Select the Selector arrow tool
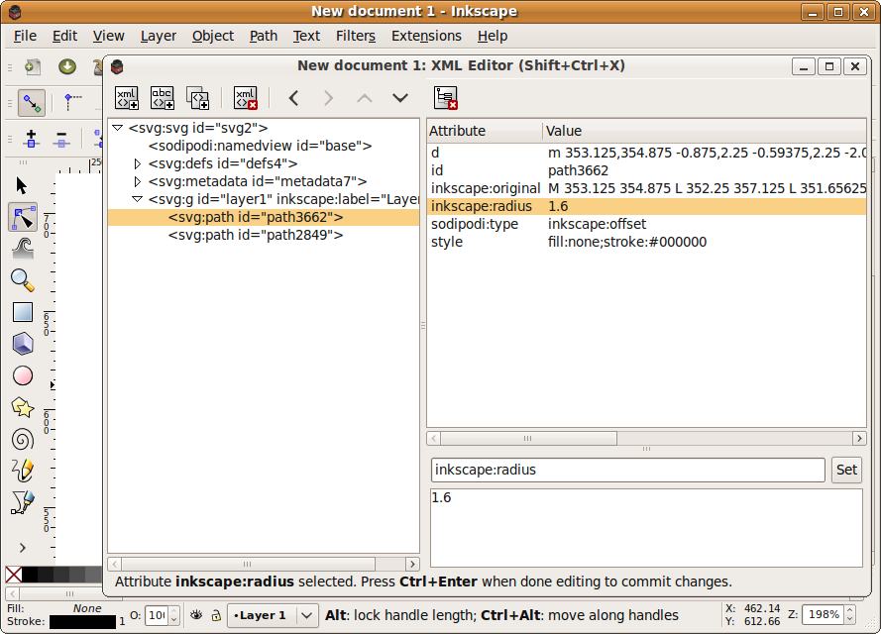The width and height of the screenshot is (881, 634). click(22, 185)
